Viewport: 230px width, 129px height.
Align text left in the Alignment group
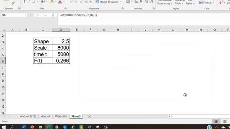(x=71, y=2)
